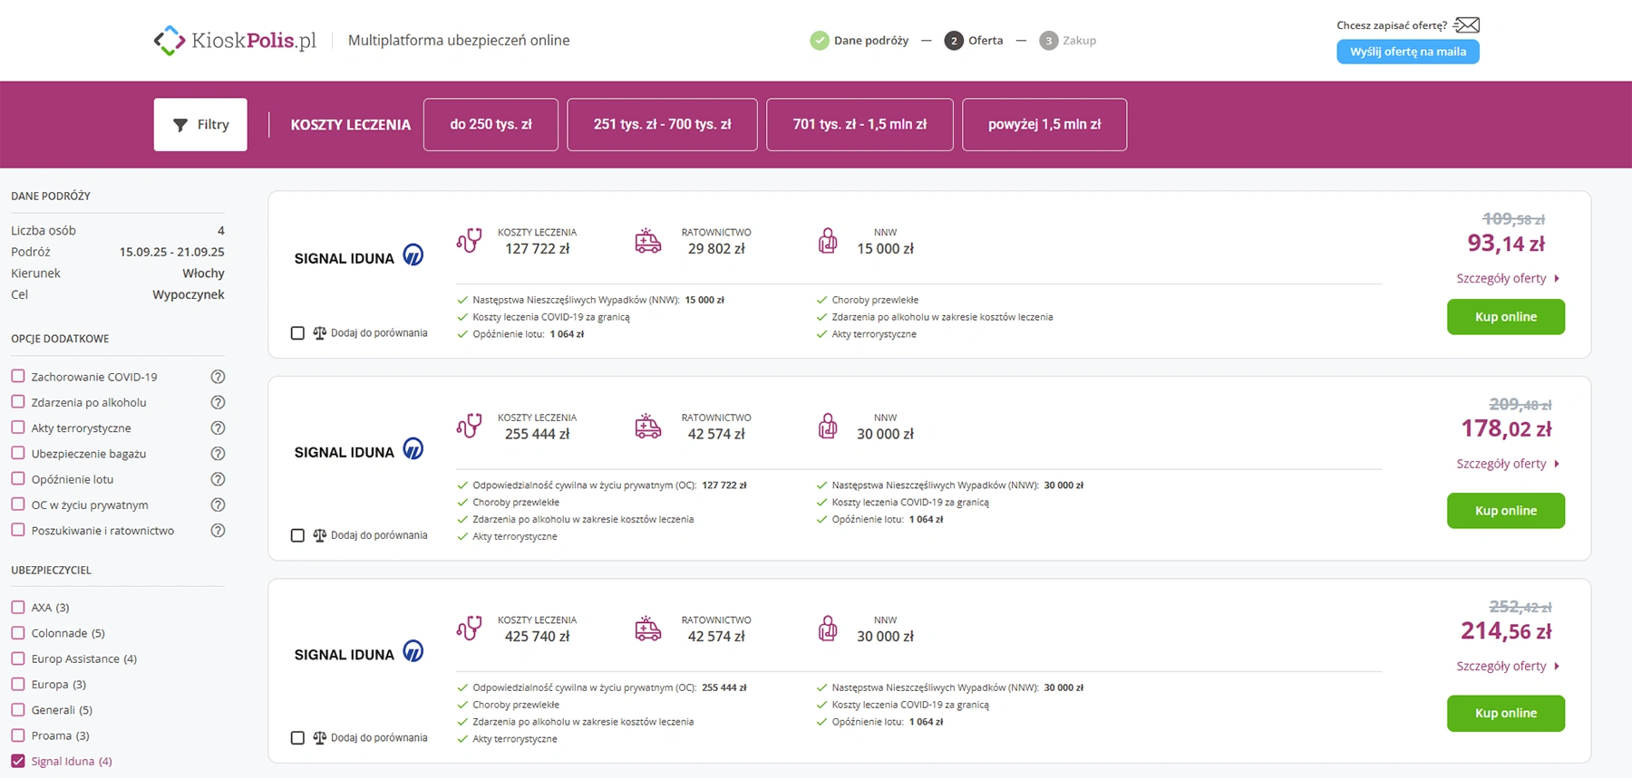Click the step 3 Zakup circle

click(1048, 41)
